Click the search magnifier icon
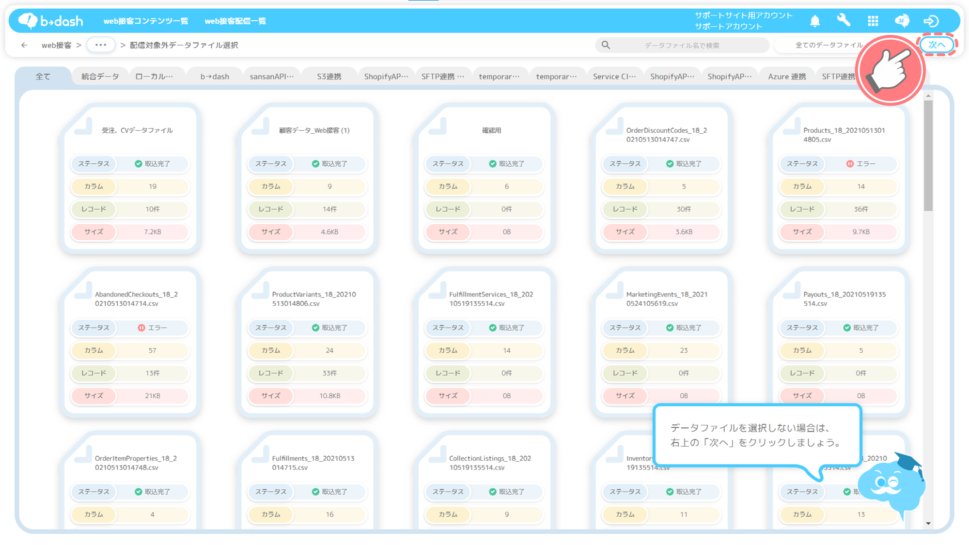Image resolution: width=969 pixels, height=545 pixels. pos(606,45)
